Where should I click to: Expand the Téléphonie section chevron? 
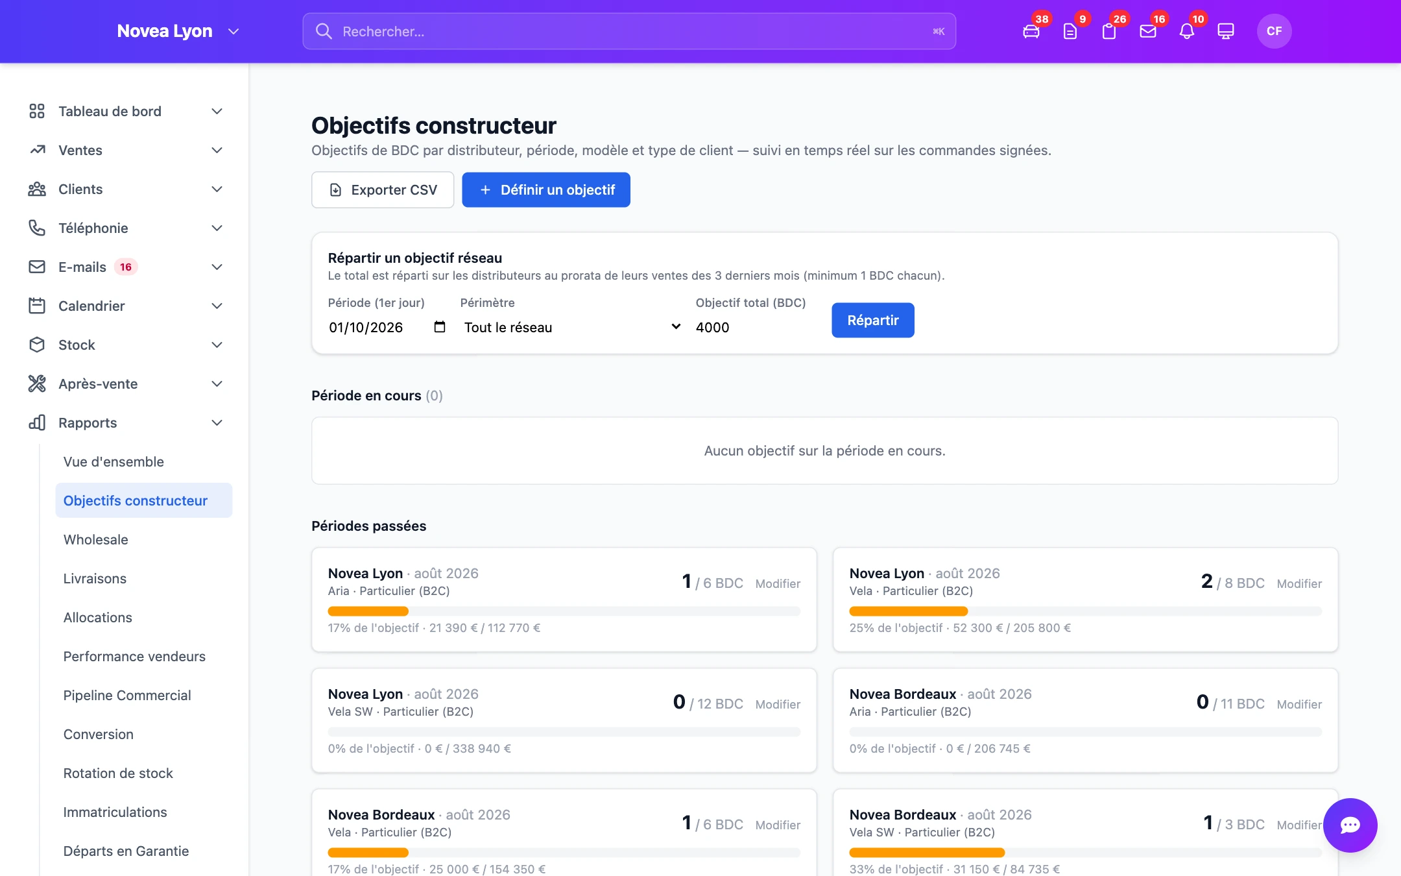(x=217, y=228)
